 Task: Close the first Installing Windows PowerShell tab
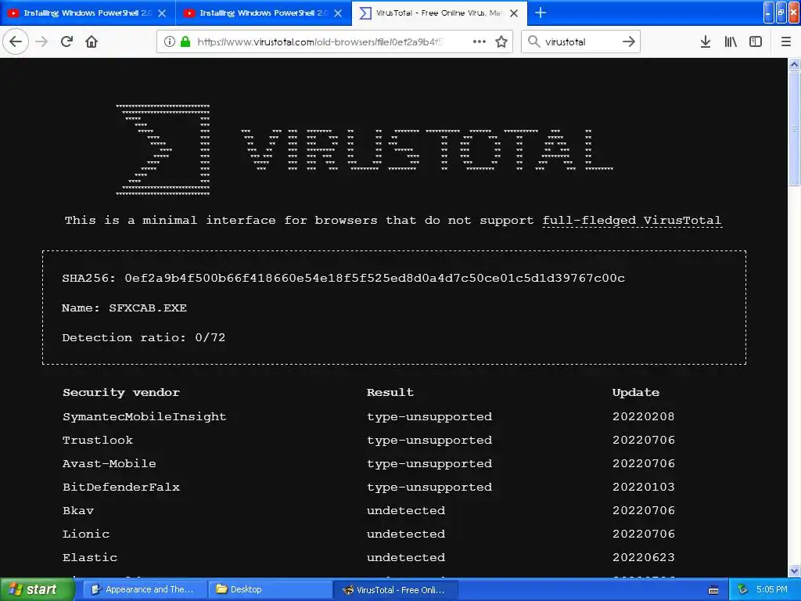pos(162,13)
